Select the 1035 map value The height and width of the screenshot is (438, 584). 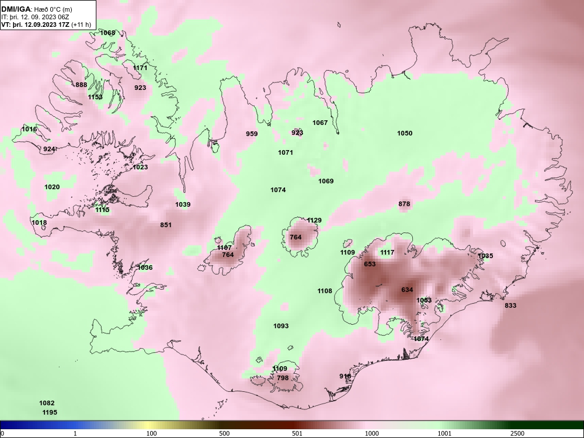pos(485,256)
